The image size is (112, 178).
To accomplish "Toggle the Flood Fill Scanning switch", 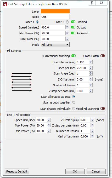I will 103,108.
